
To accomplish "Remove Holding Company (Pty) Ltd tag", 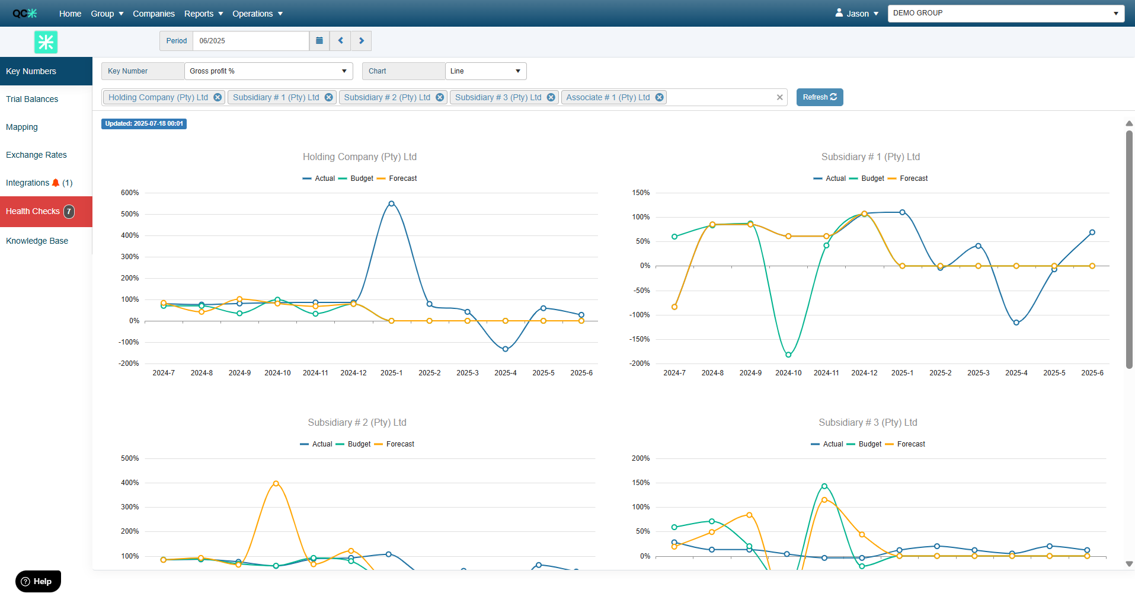I will coord(218,97).
